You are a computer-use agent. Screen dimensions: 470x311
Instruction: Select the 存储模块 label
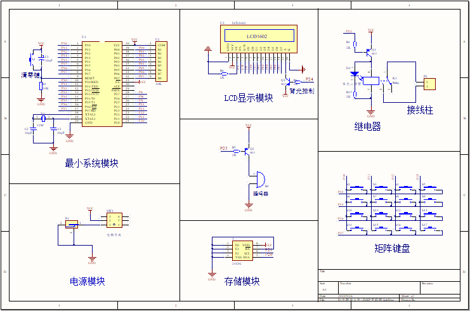click(242, 281)
